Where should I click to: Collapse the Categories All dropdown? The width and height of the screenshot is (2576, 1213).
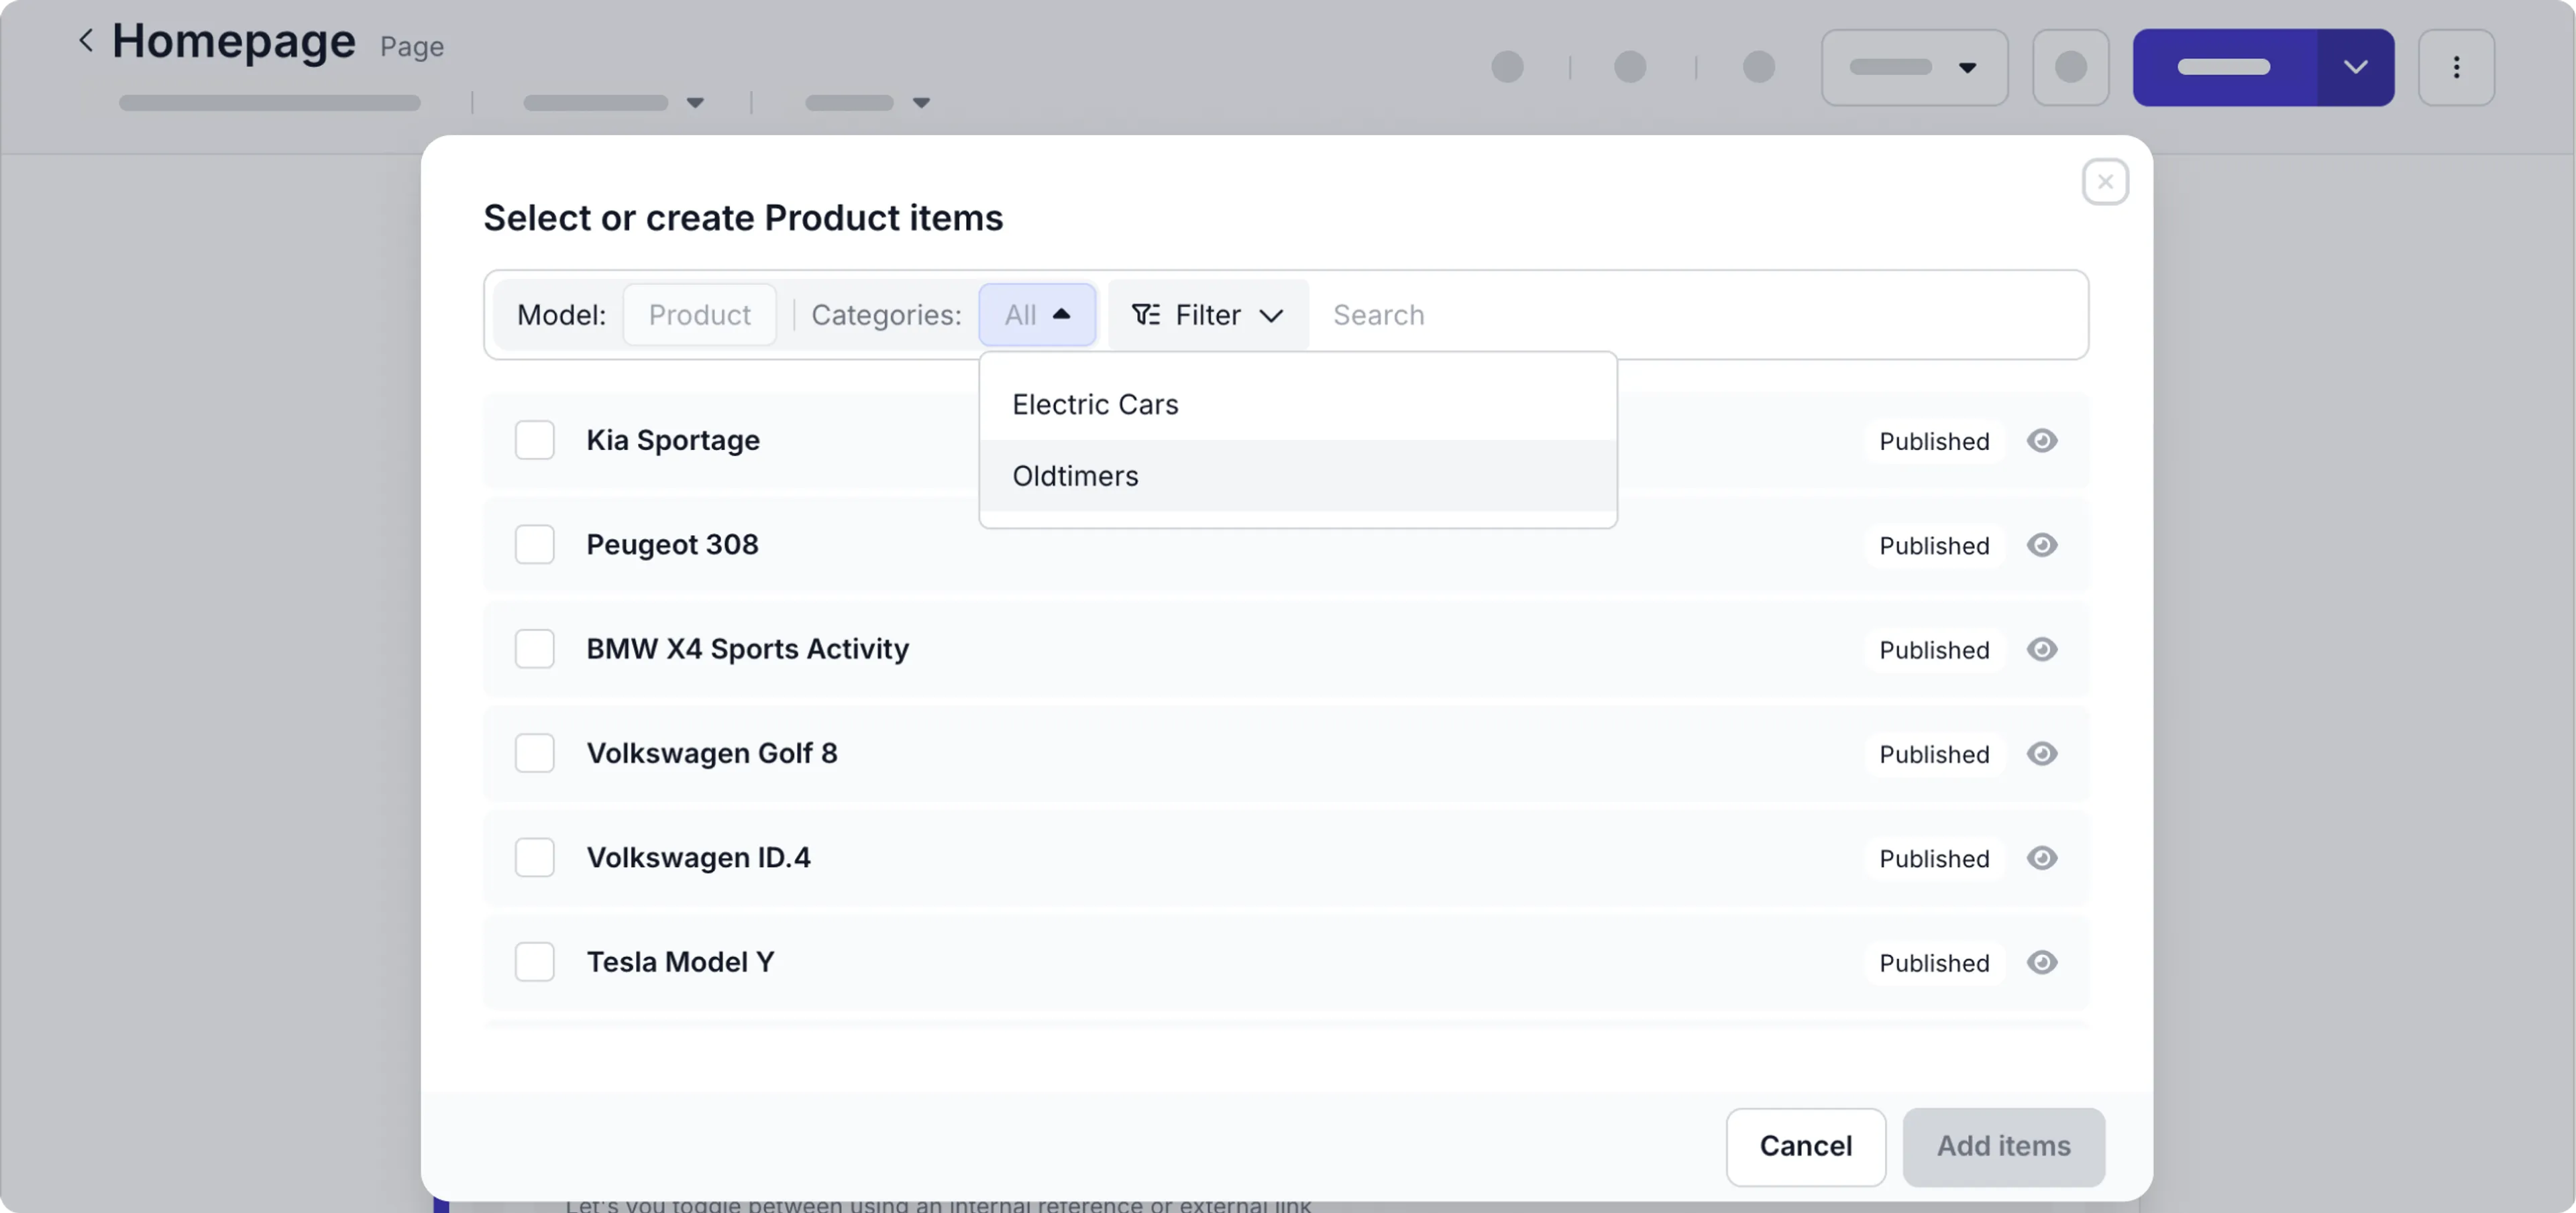[x=1037, y=314]
